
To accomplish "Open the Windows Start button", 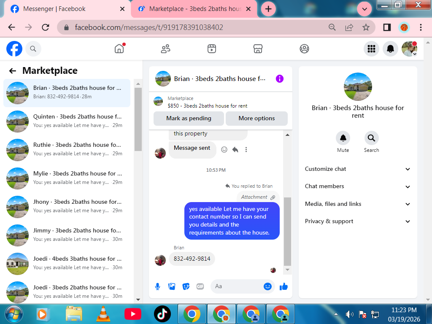I will (x=14, y=314).
